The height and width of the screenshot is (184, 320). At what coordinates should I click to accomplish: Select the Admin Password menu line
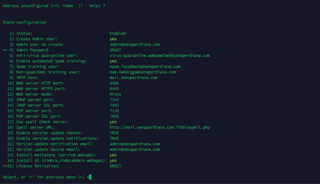(x=62, y=50)
